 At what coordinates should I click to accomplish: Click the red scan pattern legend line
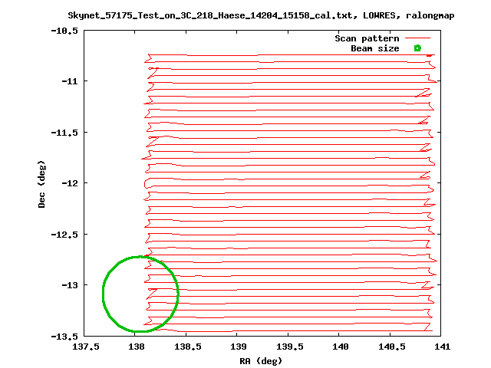417,38
